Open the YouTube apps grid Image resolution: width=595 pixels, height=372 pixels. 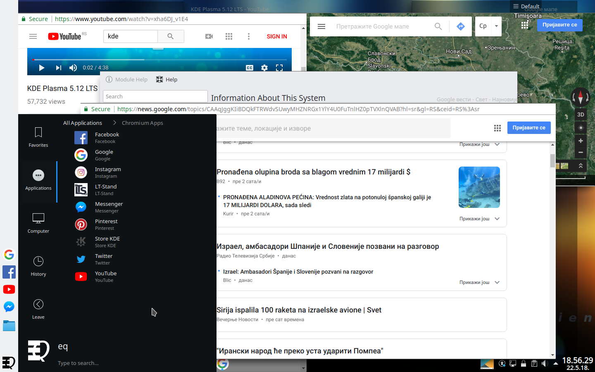pos(229,36)
